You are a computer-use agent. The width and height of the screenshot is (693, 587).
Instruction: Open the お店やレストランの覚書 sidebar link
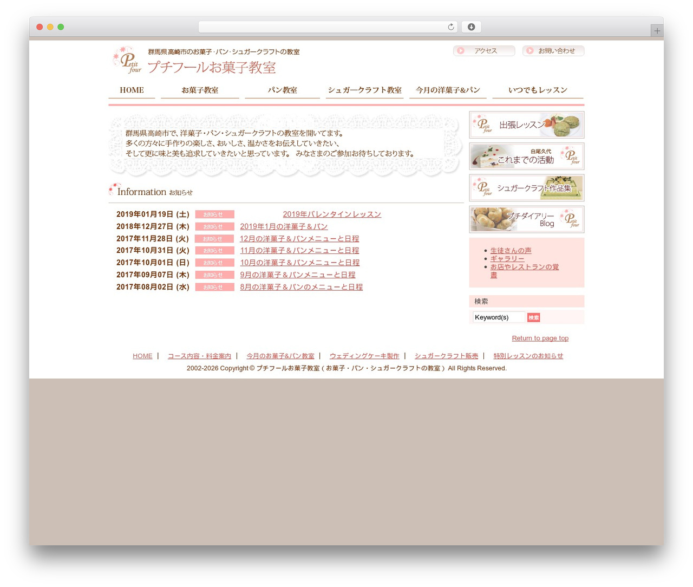click(524, 271)
